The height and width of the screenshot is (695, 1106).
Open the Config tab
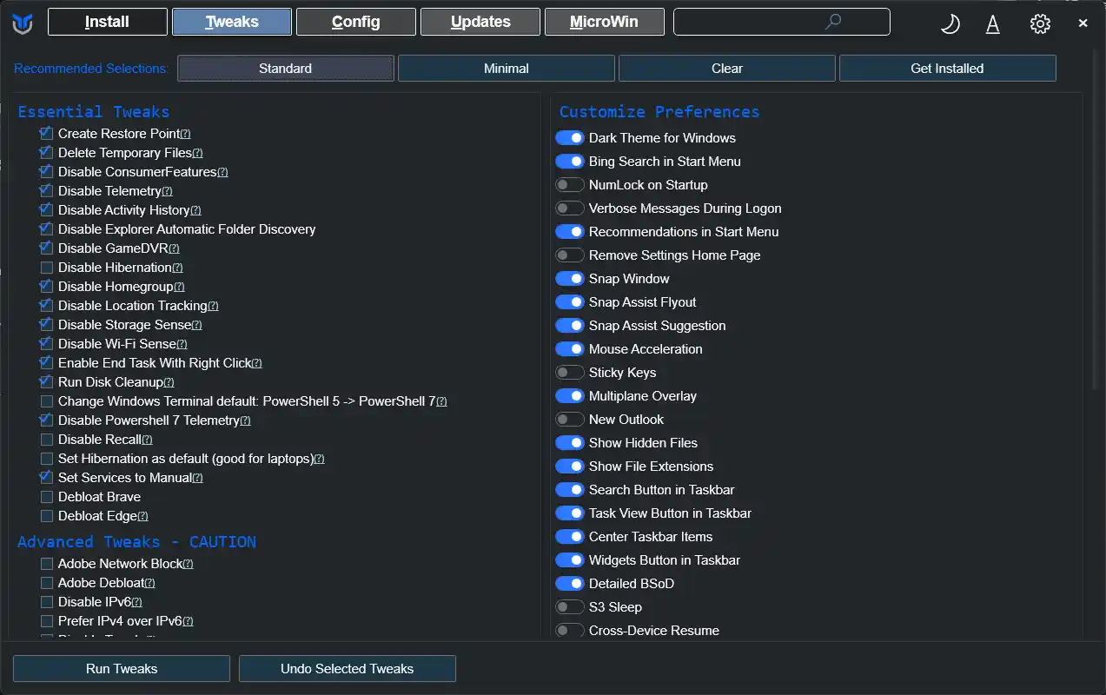pyautogui.click(x=356, y=22)
